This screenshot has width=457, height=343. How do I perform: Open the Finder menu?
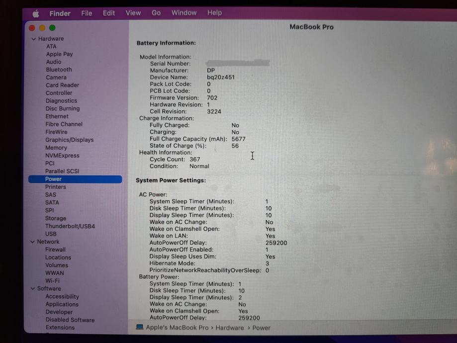(60, 13)
